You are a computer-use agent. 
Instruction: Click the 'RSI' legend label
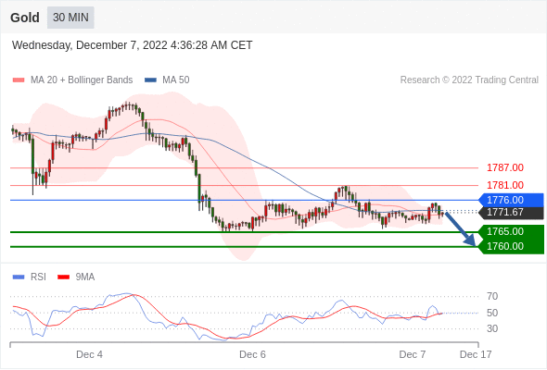point(38,277)
